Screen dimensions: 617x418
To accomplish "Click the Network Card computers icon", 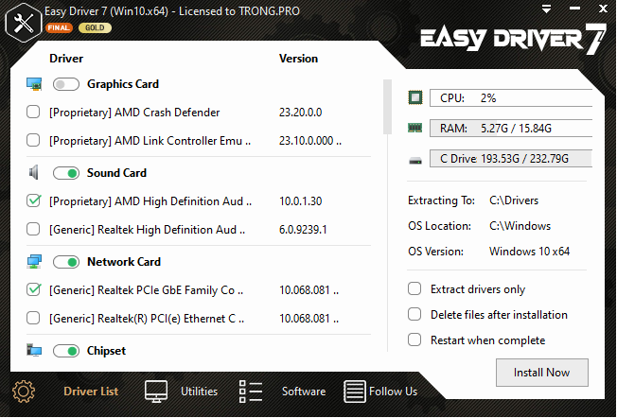I will [34, 262].
